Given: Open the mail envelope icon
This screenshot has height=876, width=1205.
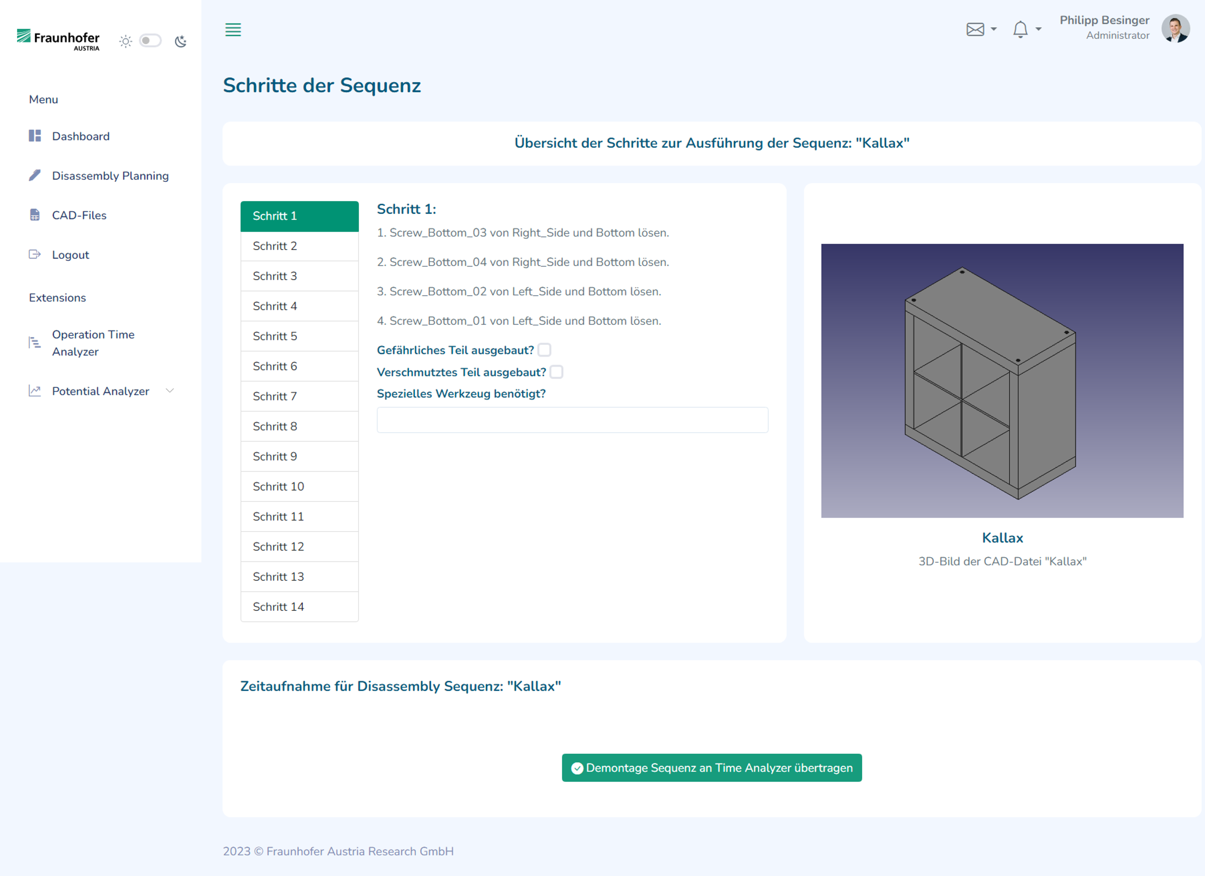Looking at the screenshot, I should click(x=975, y=29).
